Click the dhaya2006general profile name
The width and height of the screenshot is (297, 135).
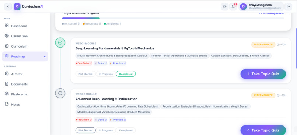click(x=261, y=5)
